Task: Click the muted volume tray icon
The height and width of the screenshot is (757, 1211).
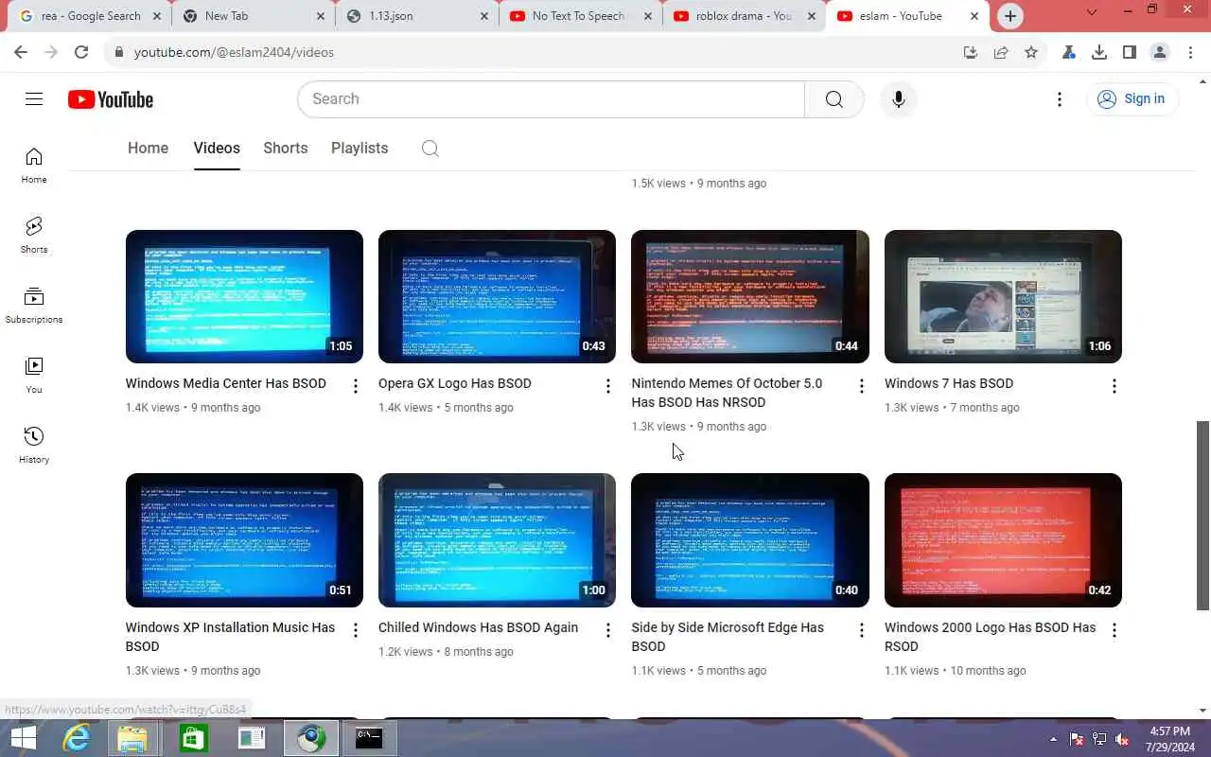Action: click(1122, 739)
